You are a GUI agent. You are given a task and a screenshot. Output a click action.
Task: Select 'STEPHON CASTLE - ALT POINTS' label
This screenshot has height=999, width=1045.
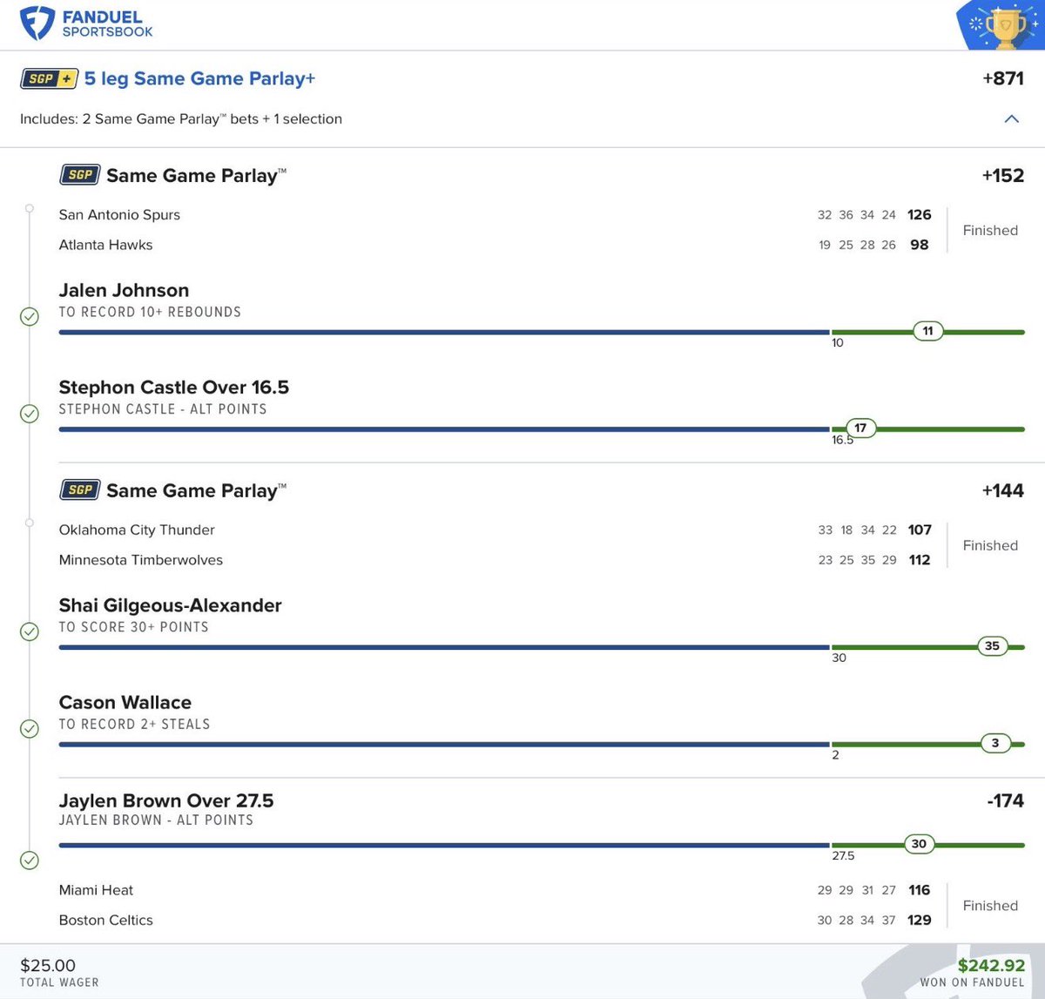coord(163,409)
